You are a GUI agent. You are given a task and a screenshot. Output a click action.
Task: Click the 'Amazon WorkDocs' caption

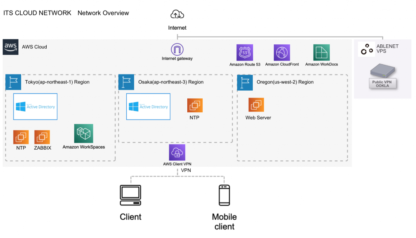(x=322, y=64)
